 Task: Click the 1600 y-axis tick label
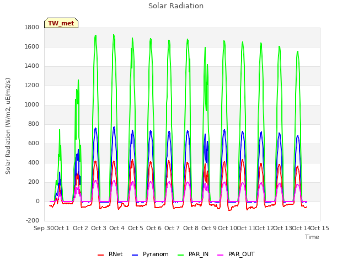(x=32, y=46)
